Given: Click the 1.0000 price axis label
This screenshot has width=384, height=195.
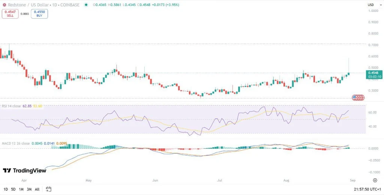Looking at the screenshot, I should click(374, 11).
